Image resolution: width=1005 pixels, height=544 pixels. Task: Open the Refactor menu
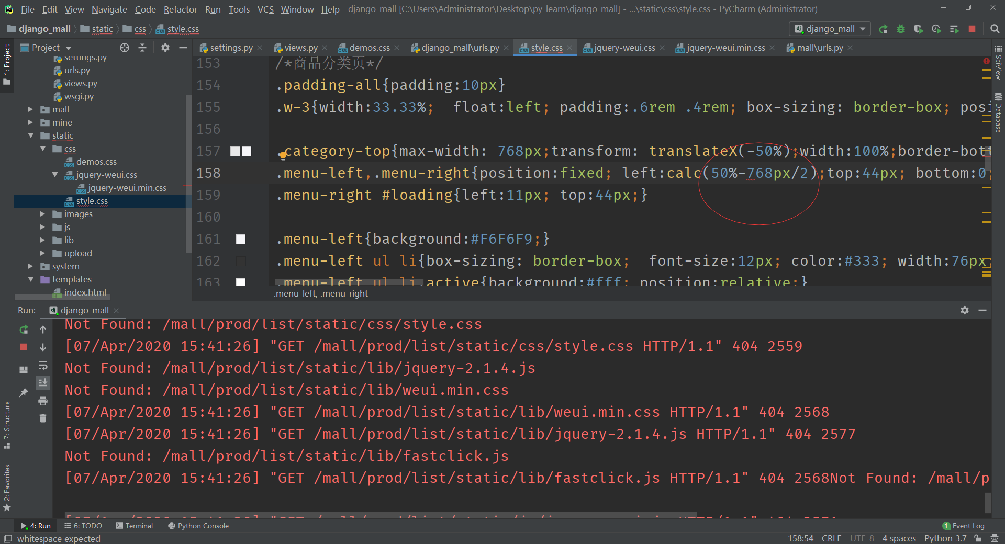pos(180,9)
